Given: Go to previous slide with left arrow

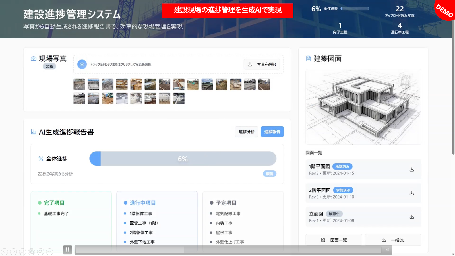Looking at the screenshot, I should pyautogui.click(x=5, y=252).
